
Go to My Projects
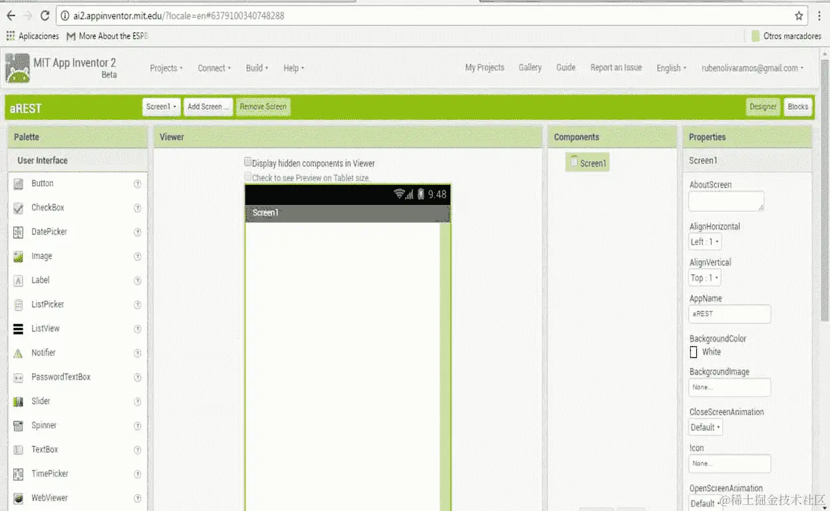485,67
